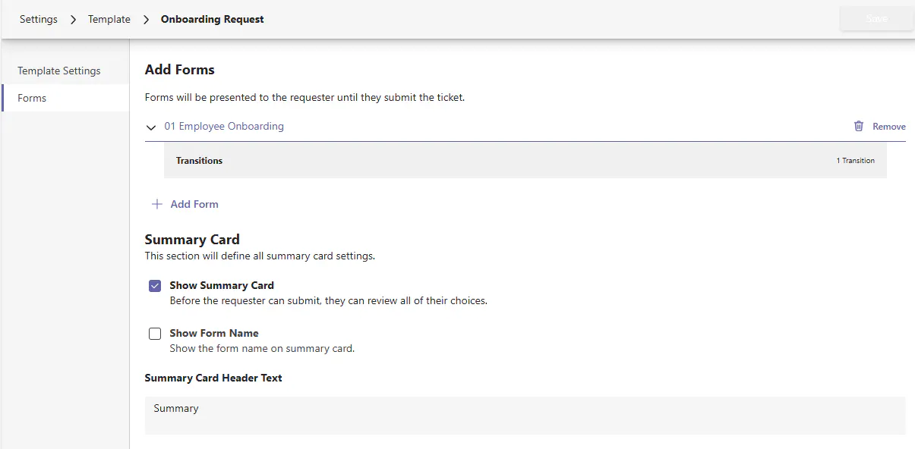The width and height of the screenshot is (915, 449).
Task: Select the Forms sidebar tab
Action: click(32, 98)
